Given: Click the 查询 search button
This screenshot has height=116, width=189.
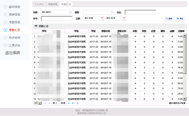Looking at the screenshot, I should pos(169,19).
